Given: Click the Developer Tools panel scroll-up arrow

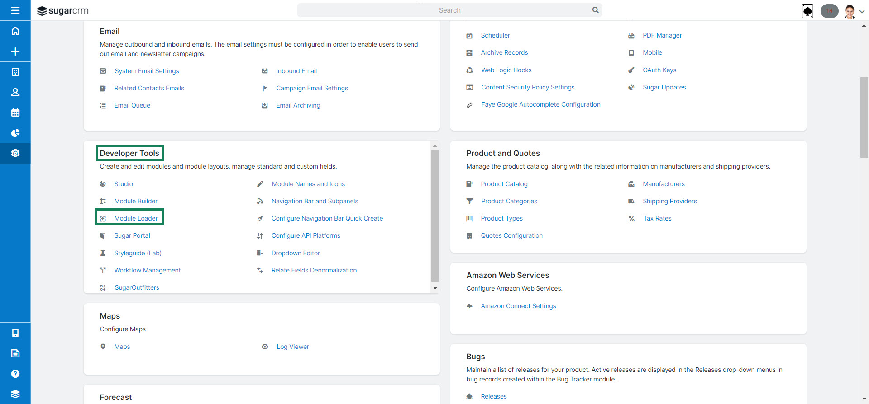Looking at the screenshot, I should 435,146.
